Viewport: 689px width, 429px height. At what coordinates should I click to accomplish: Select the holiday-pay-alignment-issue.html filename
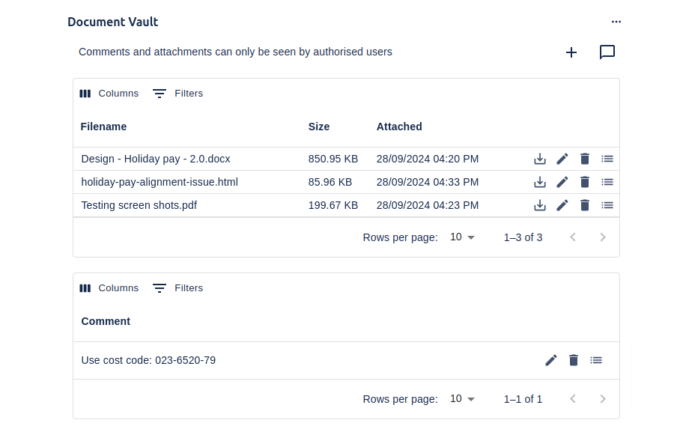pyautogui.click(x=160, y=182)
